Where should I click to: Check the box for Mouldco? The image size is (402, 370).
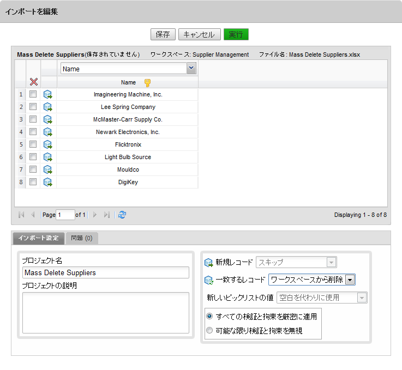(x=33, y=169)
